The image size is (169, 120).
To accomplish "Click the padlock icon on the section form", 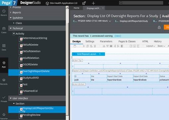I will (x=159, y=27).
